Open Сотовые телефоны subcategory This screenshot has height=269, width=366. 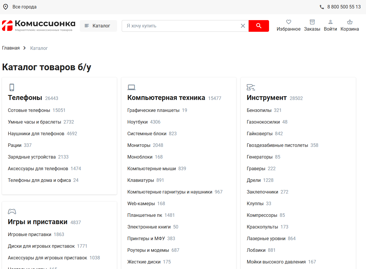[29, 110]
